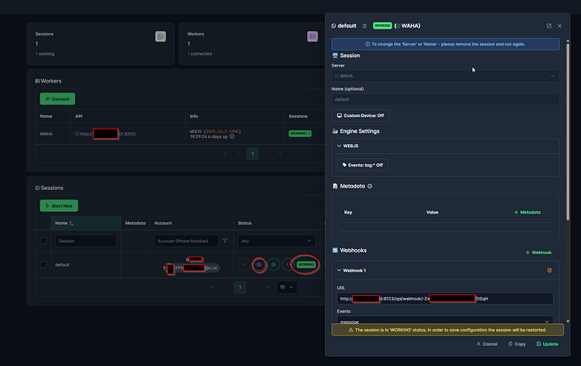Toggle Custom Device: Off
The height and width of the screenshot is (366, 581).
coord(360,115)
